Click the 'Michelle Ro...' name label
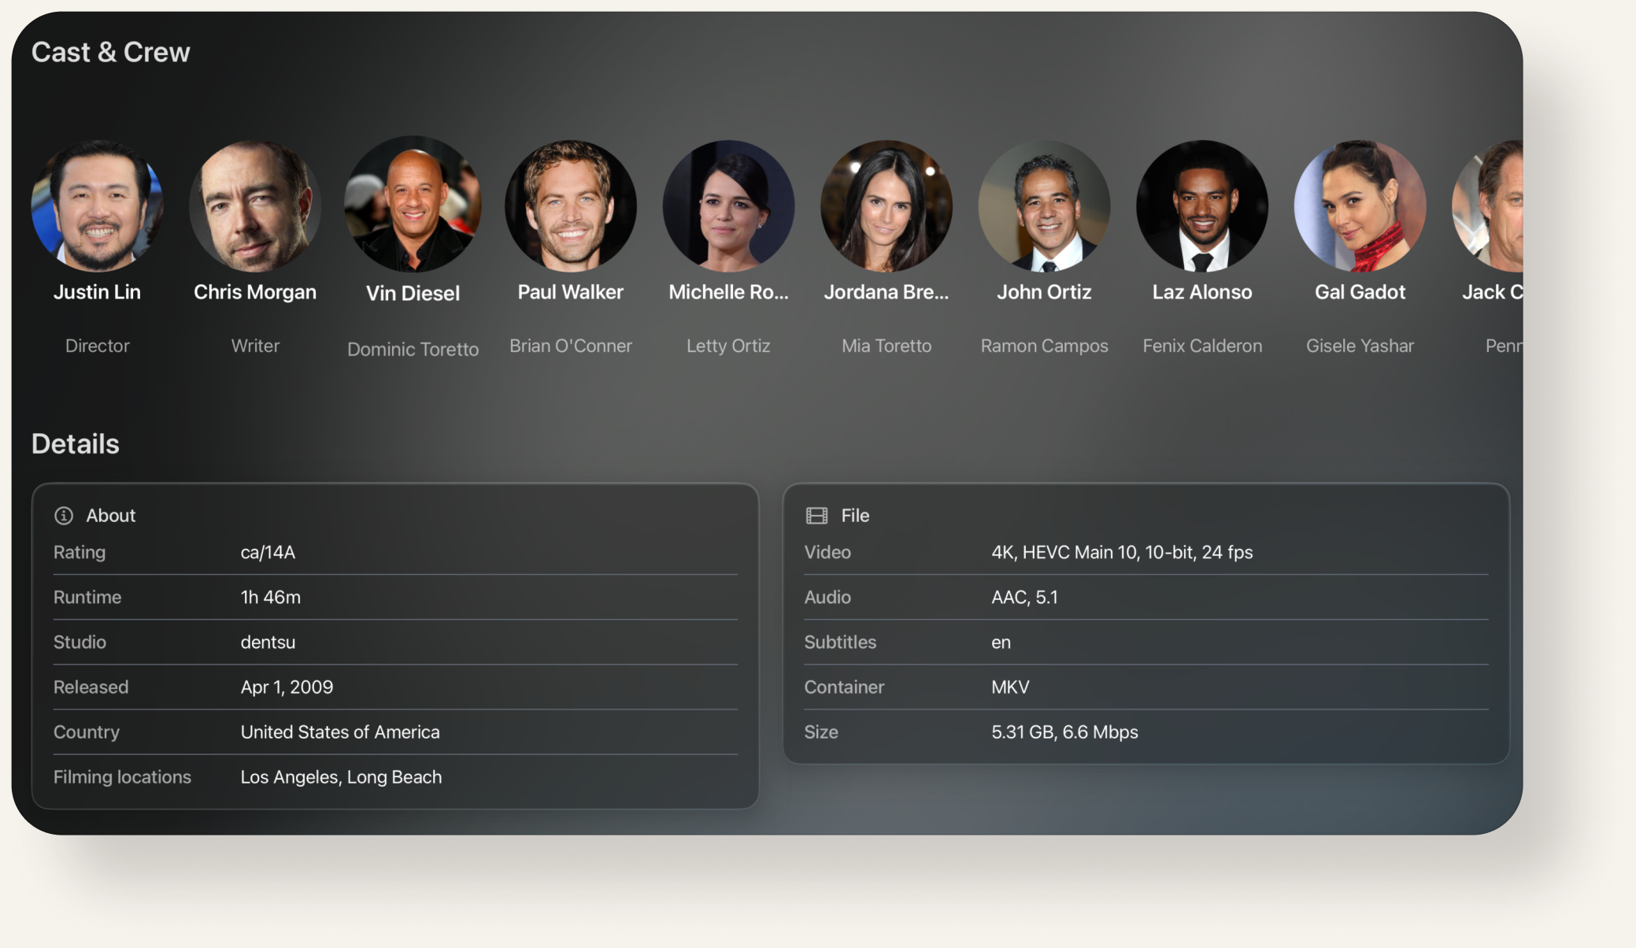Screen dimensions: 1636x948 [729, 292]
